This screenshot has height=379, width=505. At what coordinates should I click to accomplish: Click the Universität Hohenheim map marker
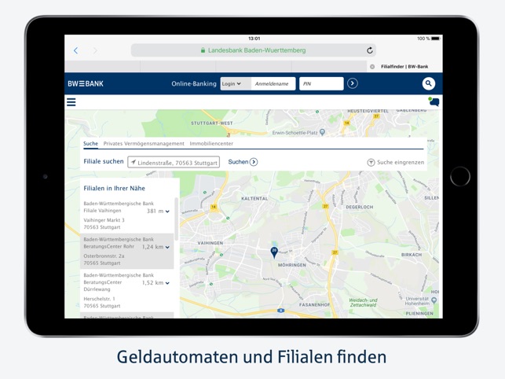(x=434, y=300)
